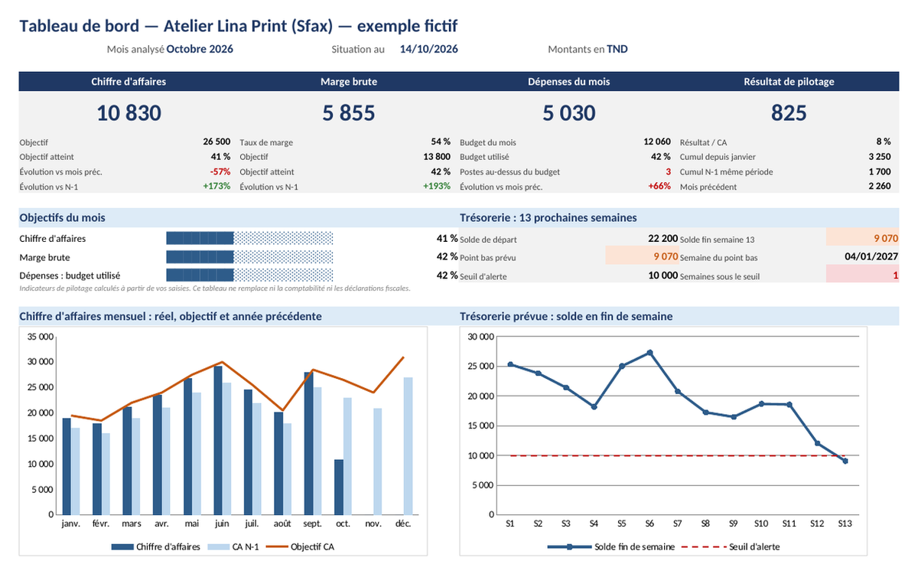Click the S6 peak point on treasury line

click(649, 353)
